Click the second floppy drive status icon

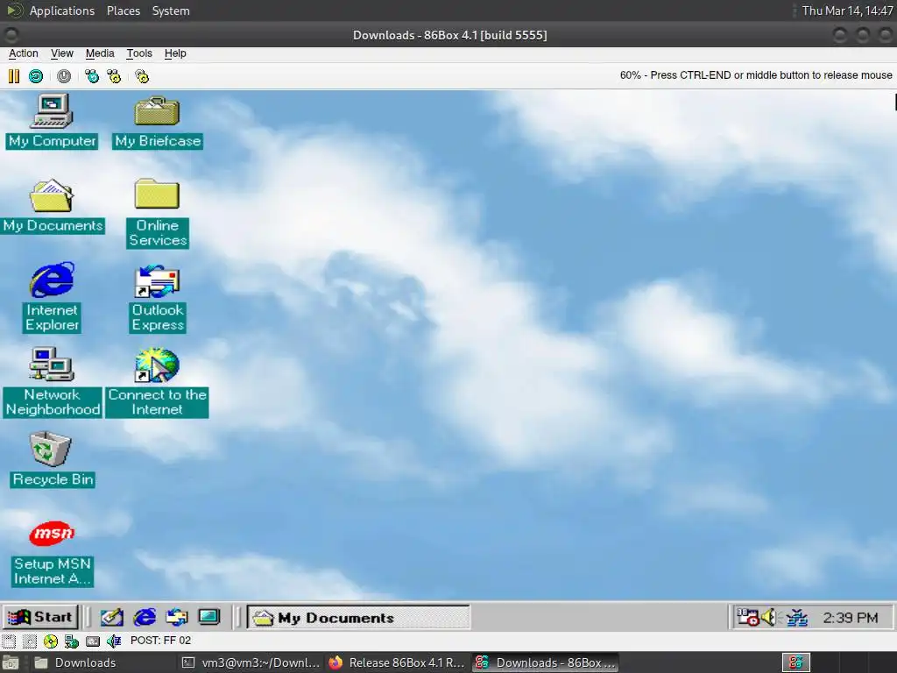pyautogui.click(x=30, y=641)
